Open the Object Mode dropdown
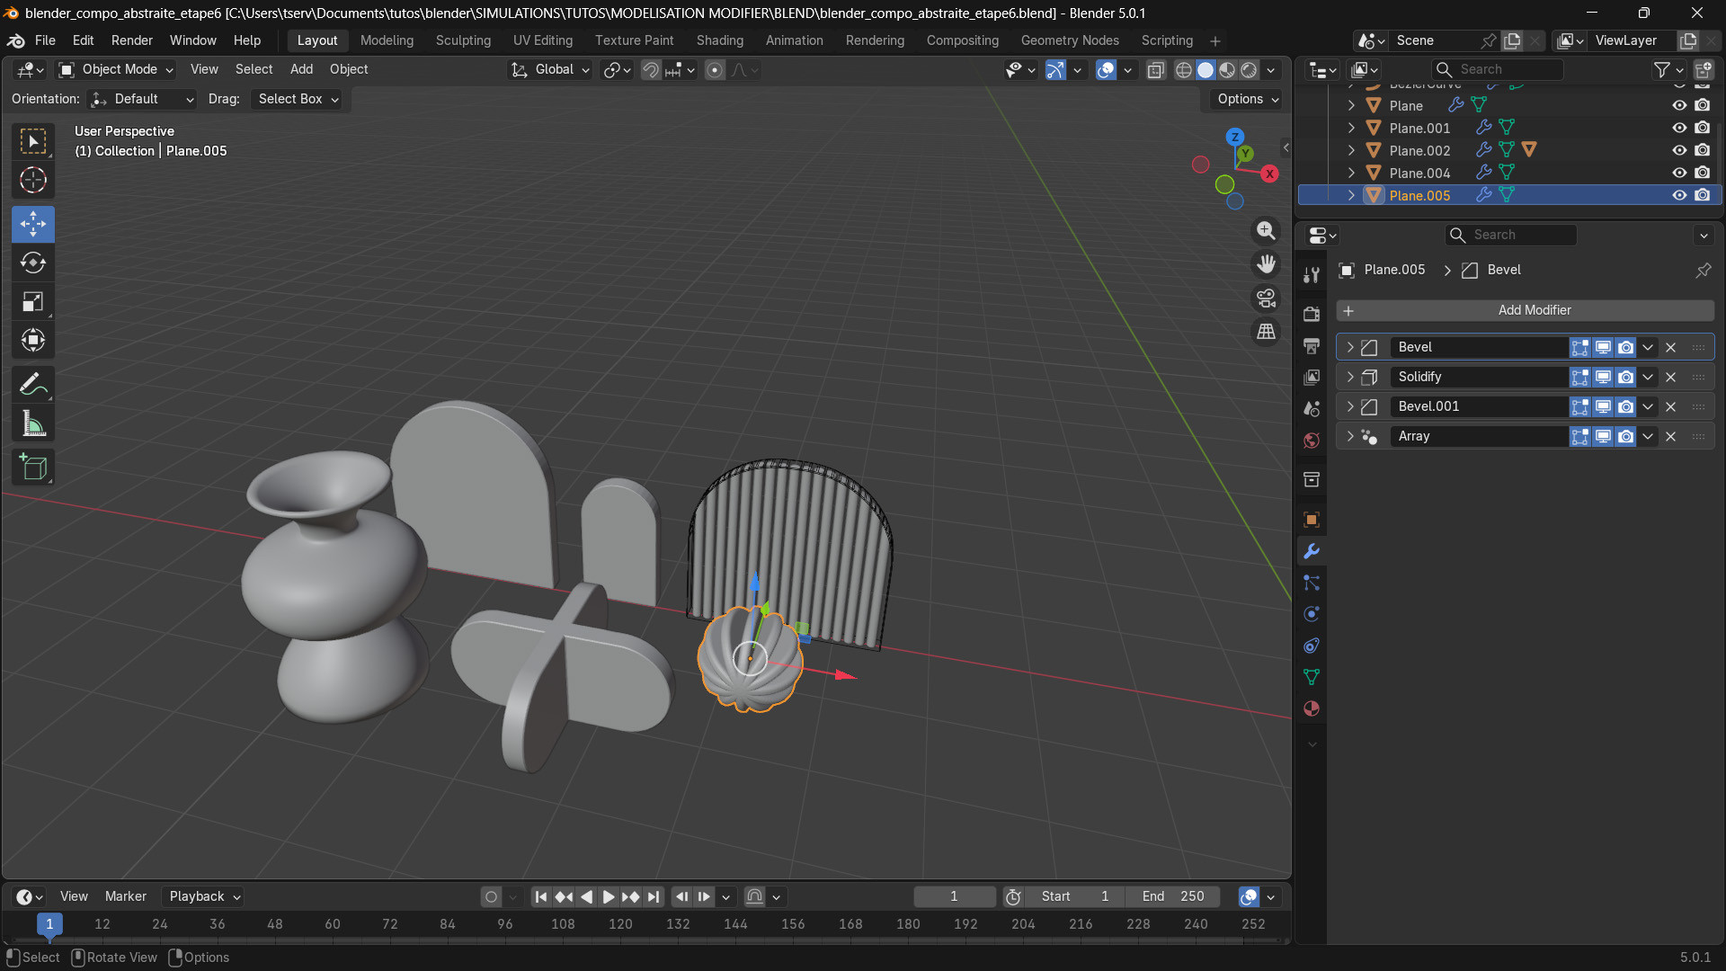This screenshot has height=971, width=1726. pos(117,69)
